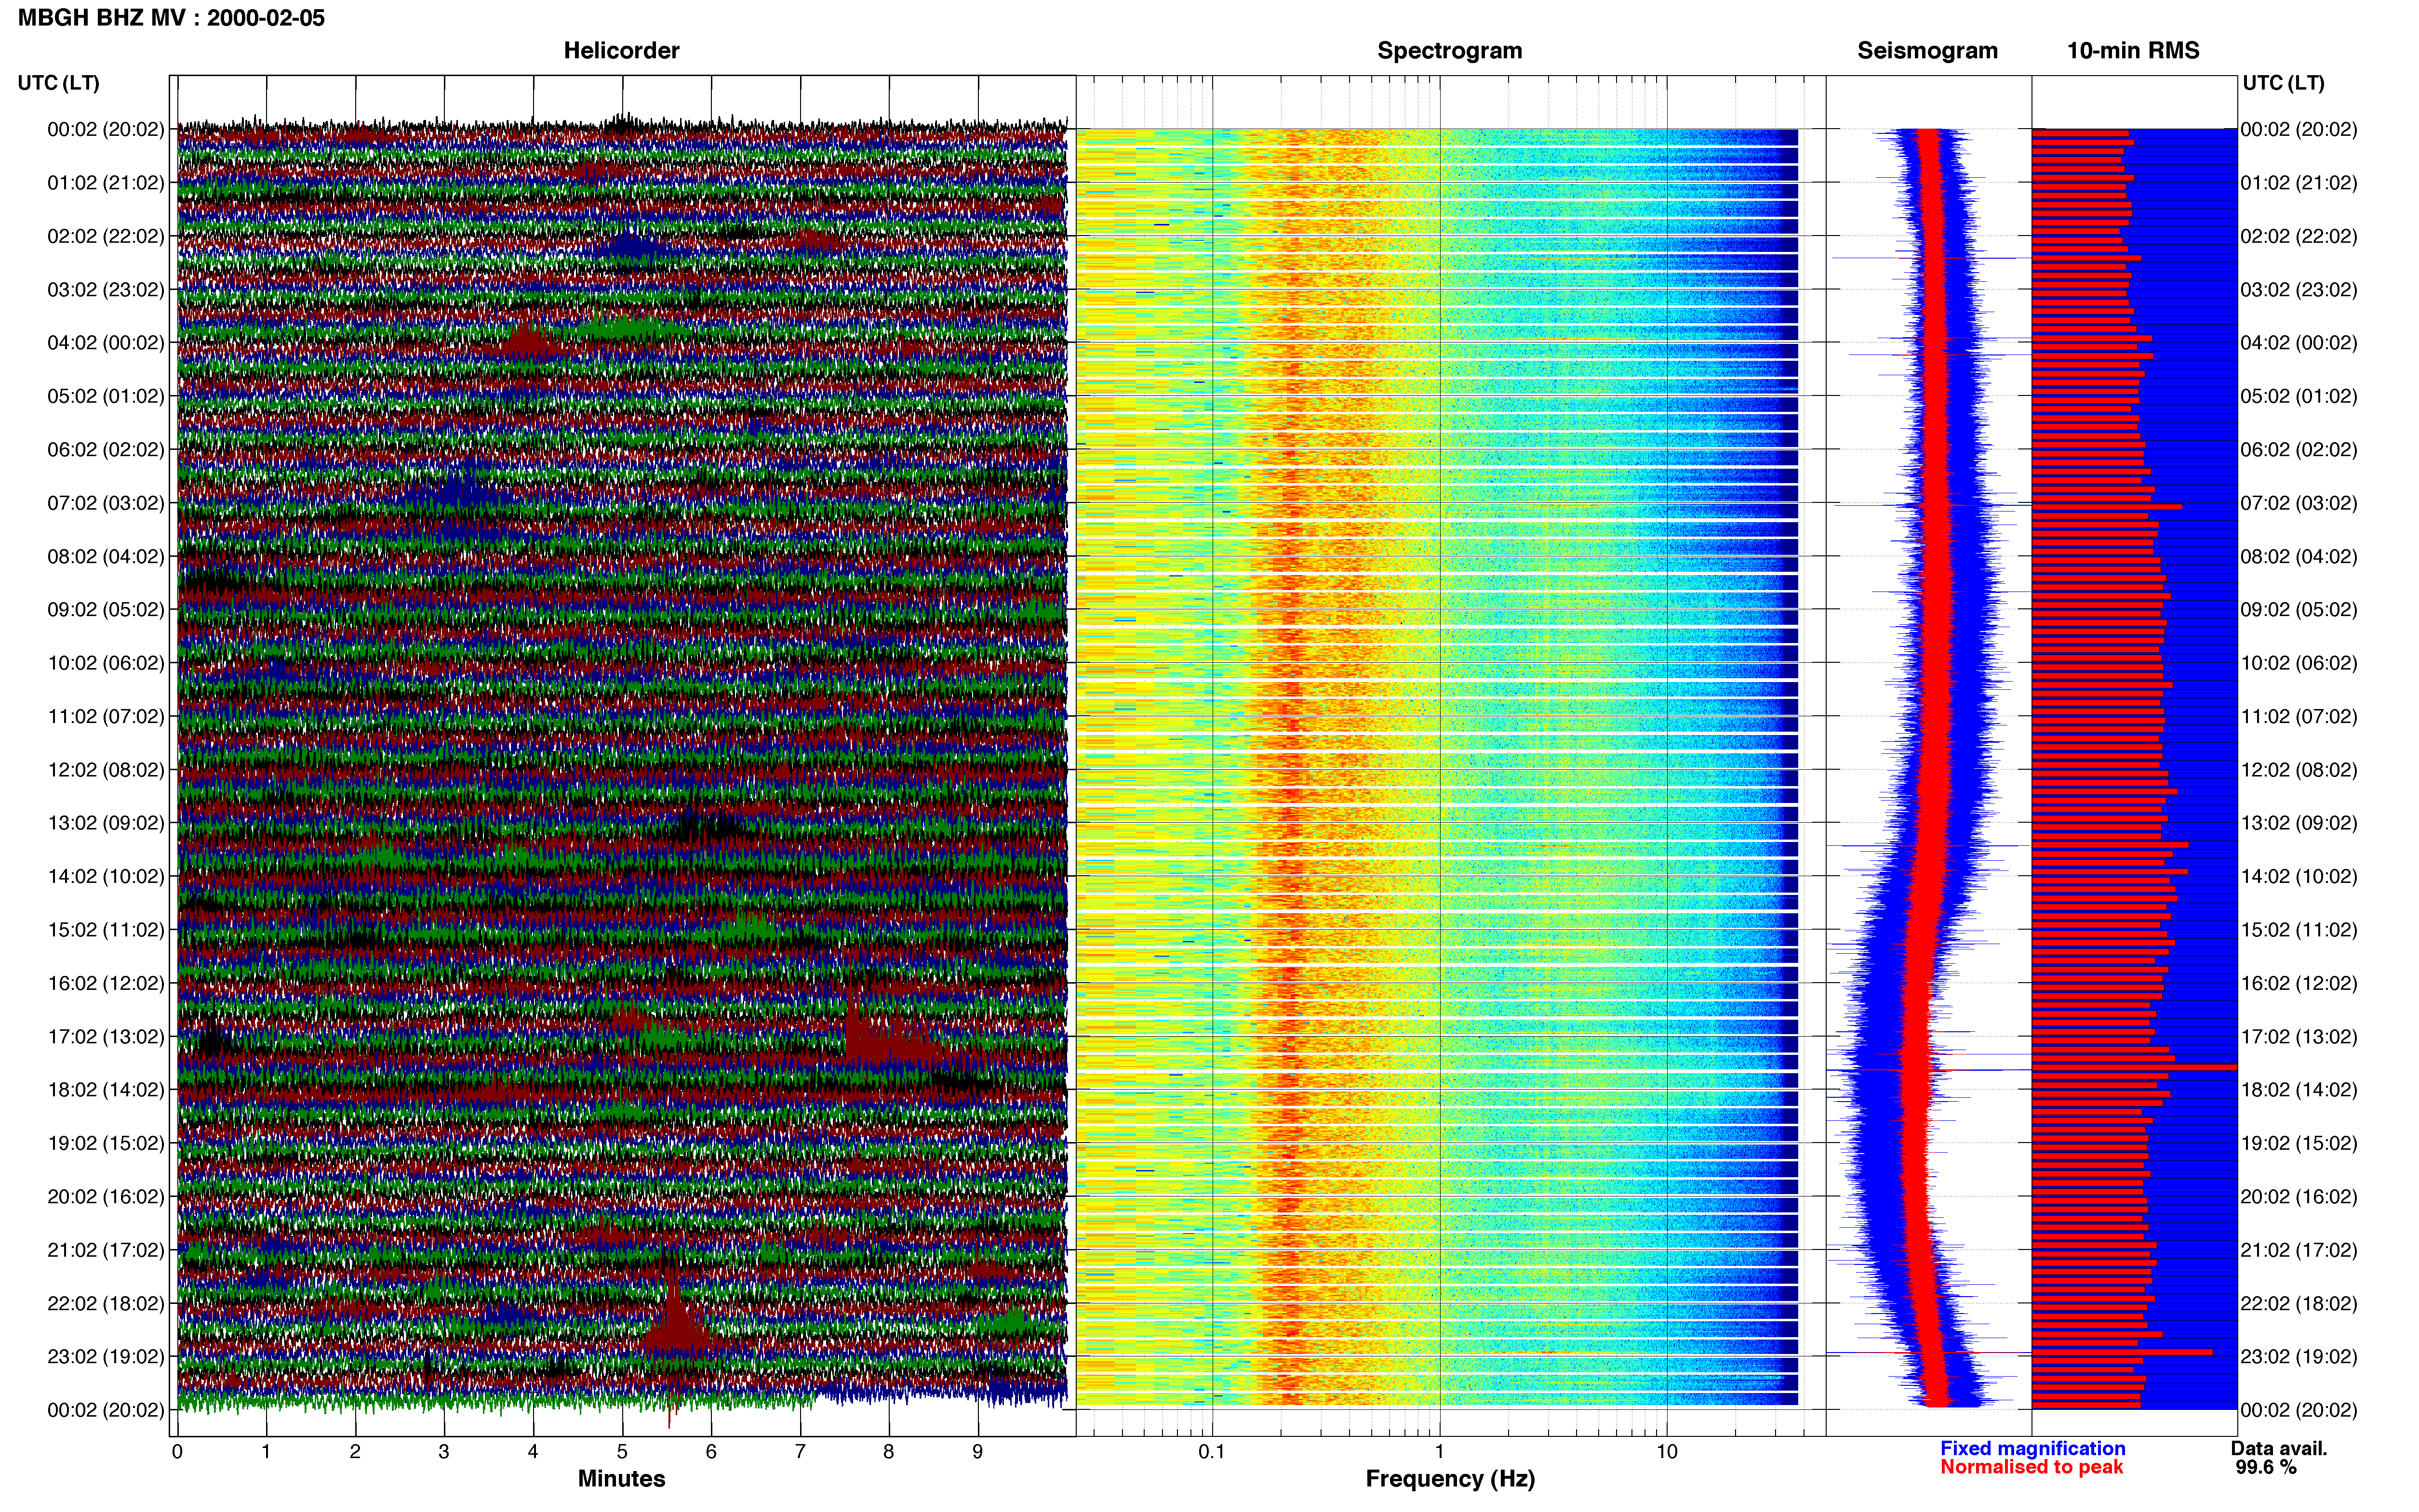Click Helicorder time label 02:02 (22:02)

106,236
